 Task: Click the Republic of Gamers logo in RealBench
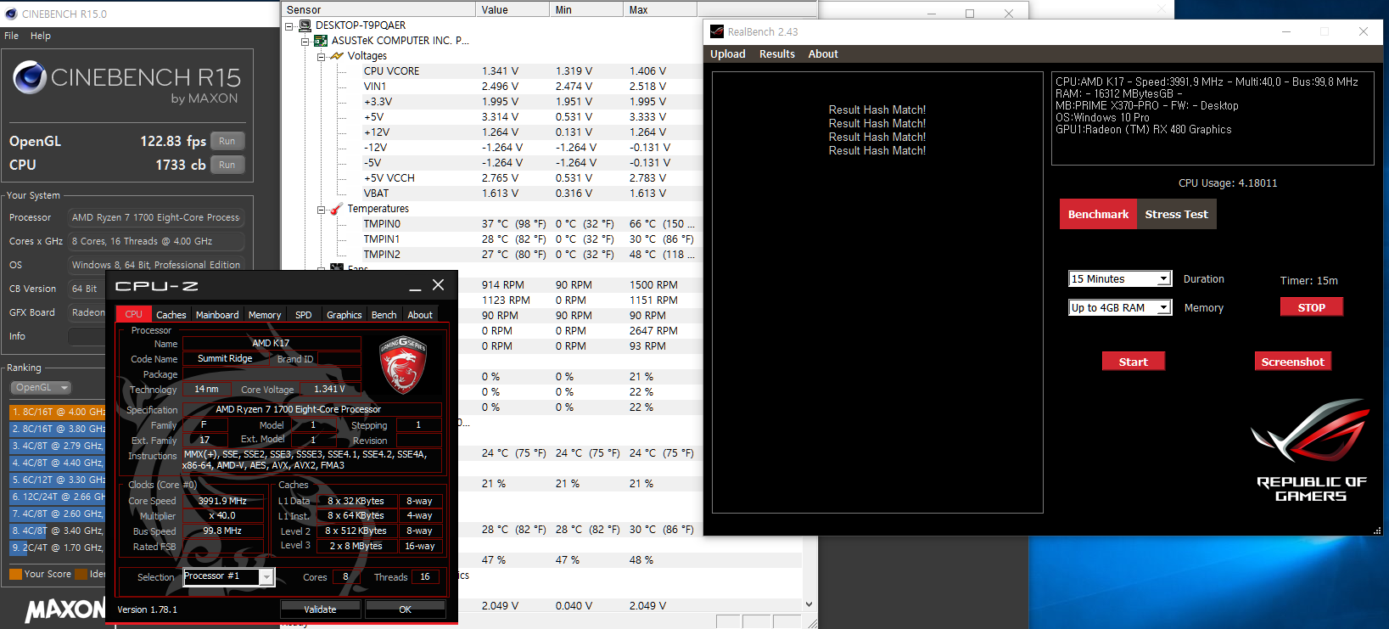pyautogui.click(x=1311, y=450)
